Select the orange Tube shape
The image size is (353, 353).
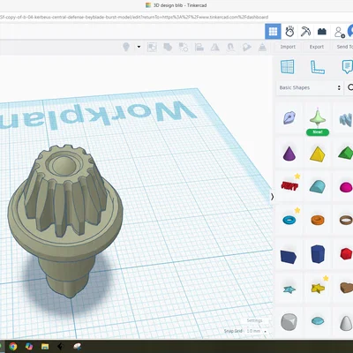(x=318, y=220)
